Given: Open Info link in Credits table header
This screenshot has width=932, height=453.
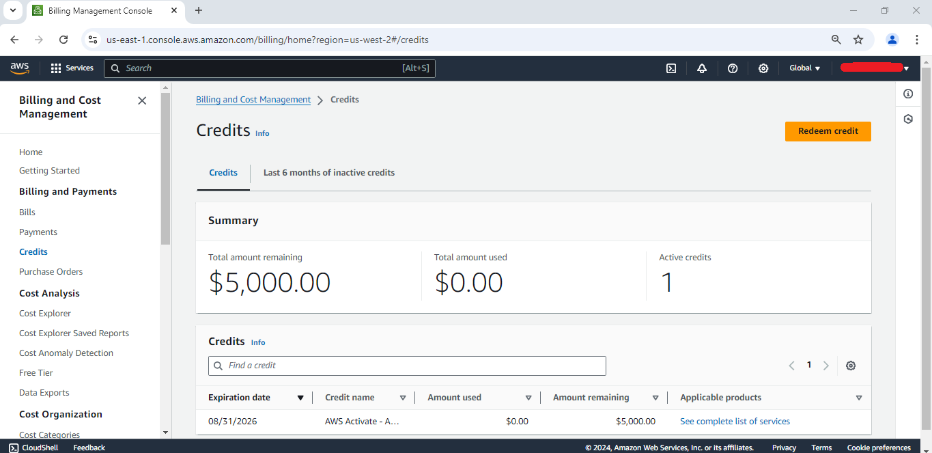Looking at the screenshot, I should [x=258, y=342].
